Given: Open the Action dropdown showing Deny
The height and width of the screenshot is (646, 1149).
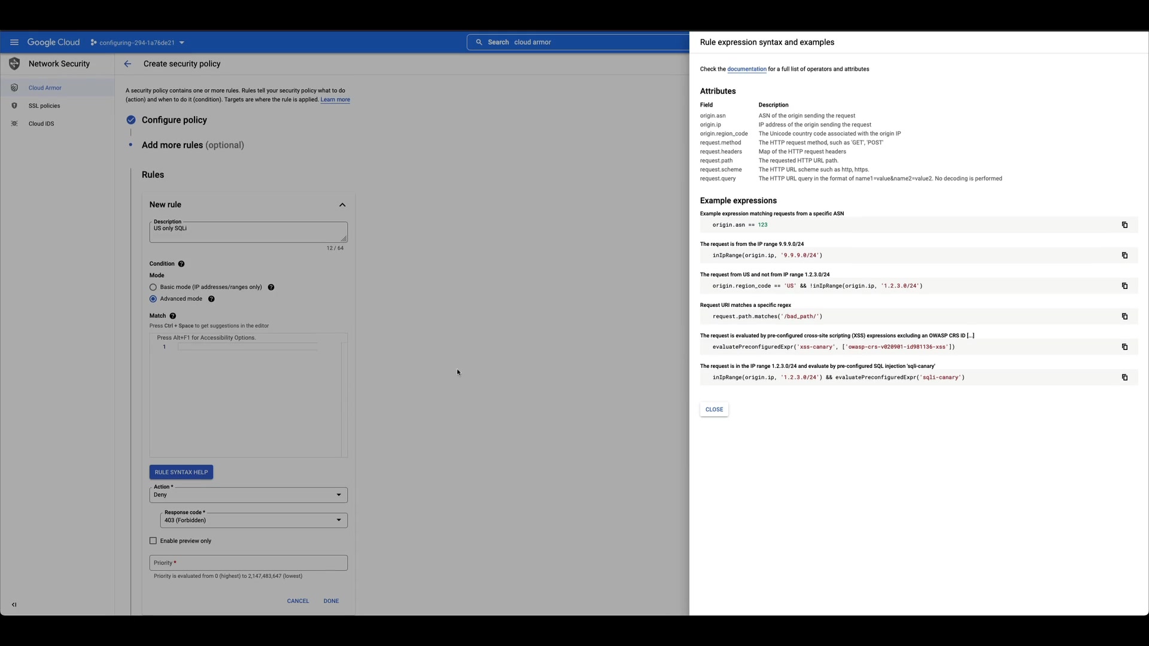Looking at the screenshot, I should coord(248,495).
